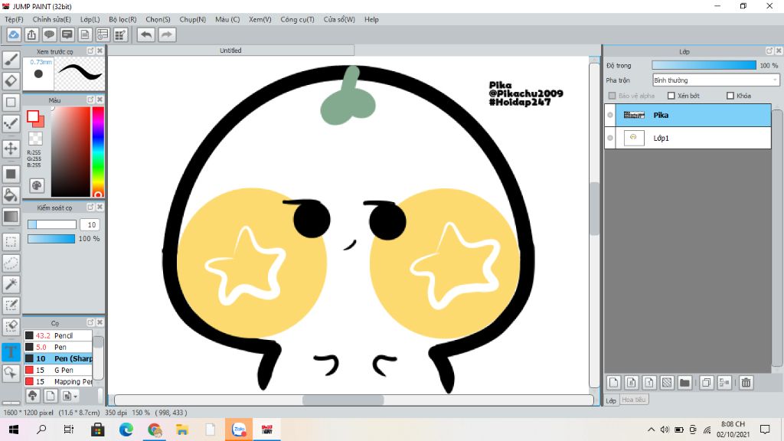Select the Fill rectangle tool
Image resolution: width=784 pixels, height=441 pixels.
(11, 174)
